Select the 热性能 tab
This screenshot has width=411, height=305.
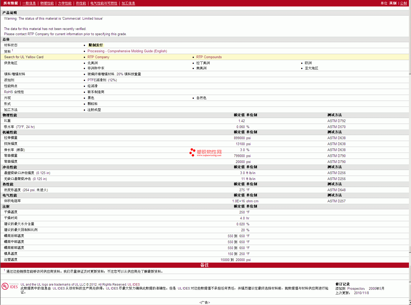[81, 3]
